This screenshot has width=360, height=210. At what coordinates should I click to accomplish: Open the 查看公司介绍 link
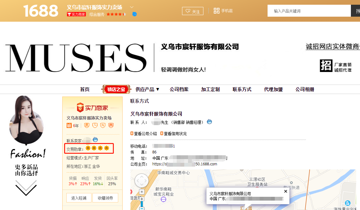tap(144, 134)
